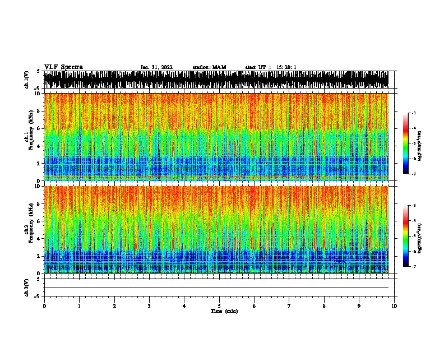Click inside the ch.1 spectrogram panel
444x343 pixels.
click(216, 137)
